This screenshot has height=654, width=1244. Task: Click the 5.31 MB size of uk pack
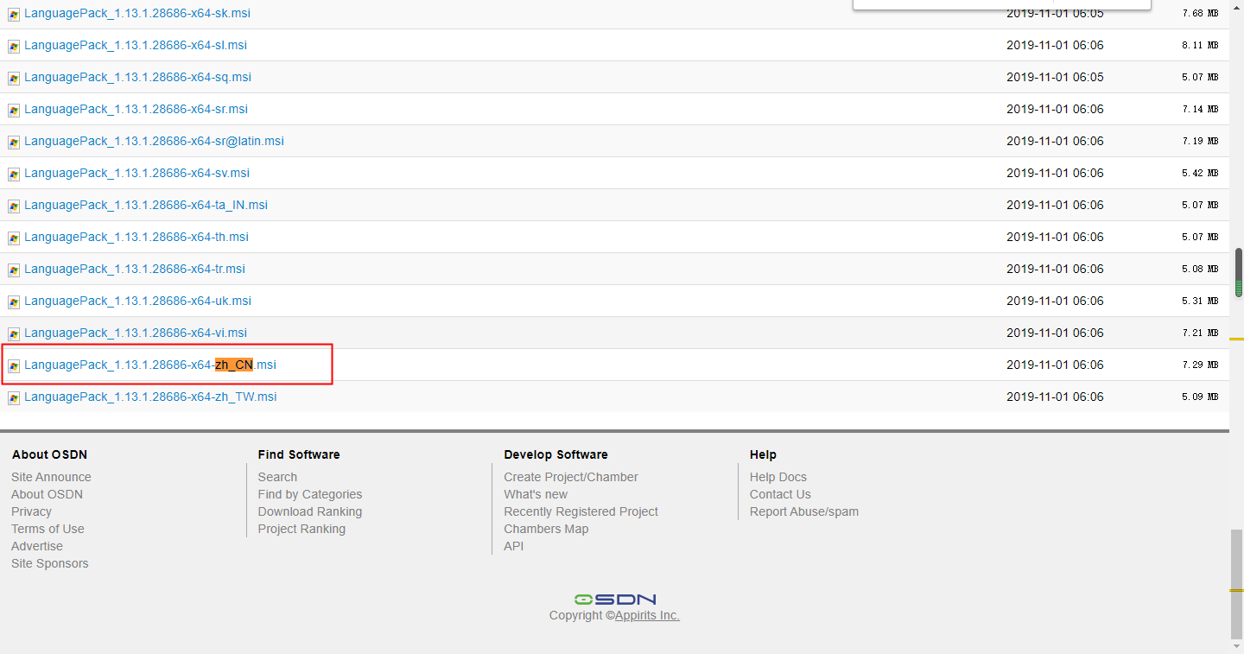point(1200,301)
